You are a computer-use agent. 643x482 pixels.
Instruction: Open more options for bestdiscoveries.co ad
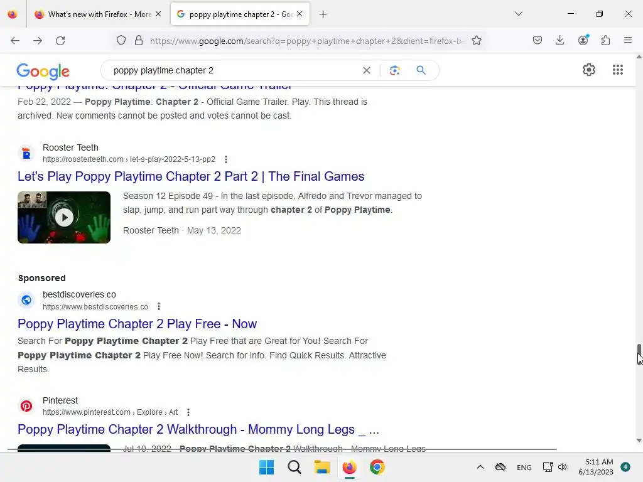(x=159, y=306)
